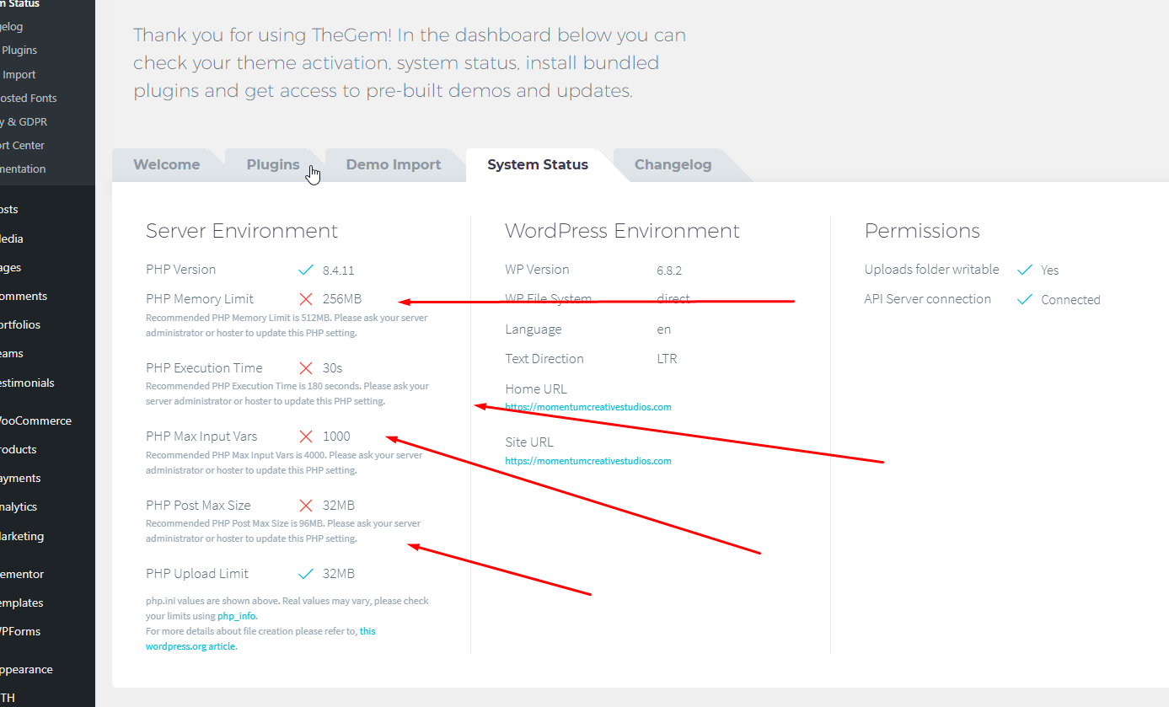Click the red X beside PHP Post Max Size
This screenshot has width=1169, height=707.
306,506
